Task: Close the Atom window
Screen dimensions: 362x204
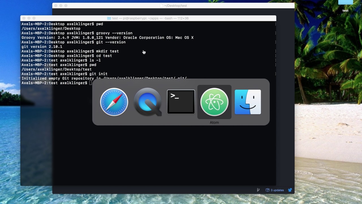Action: coord(56,6)
